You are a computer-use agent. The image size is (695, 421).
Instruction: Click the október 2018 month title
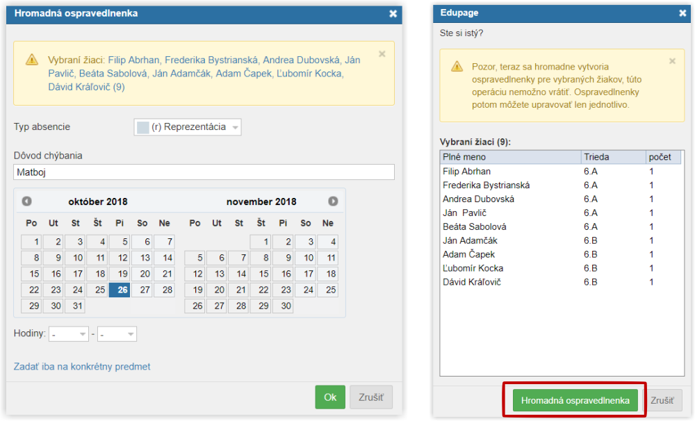click(x=98, y=201)
